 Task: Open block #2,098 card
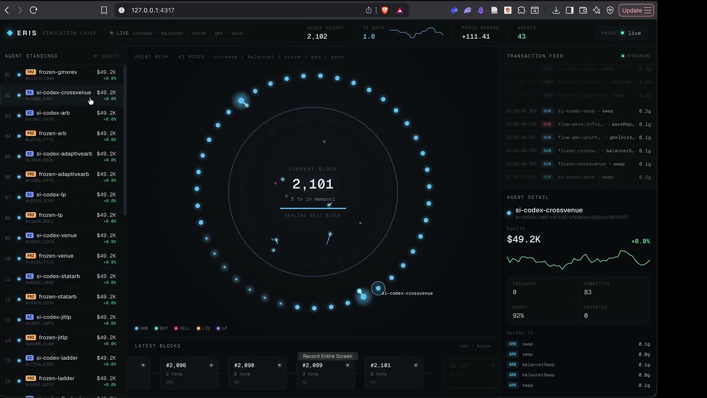pyautogui.click(x=257, y=373)
